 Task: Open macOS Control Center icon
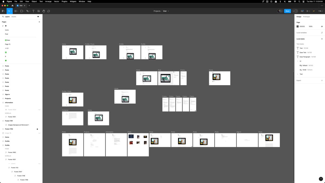[303, 1]
